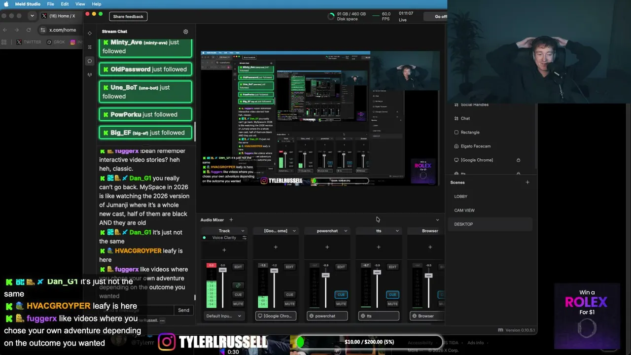The image size is (631, 355).
Task: Click the Rectangle layer icon
Action: click(456, 133)
